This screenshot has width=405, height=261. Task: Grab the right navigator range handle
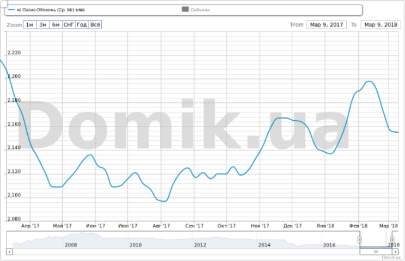[x=392, y=240]
